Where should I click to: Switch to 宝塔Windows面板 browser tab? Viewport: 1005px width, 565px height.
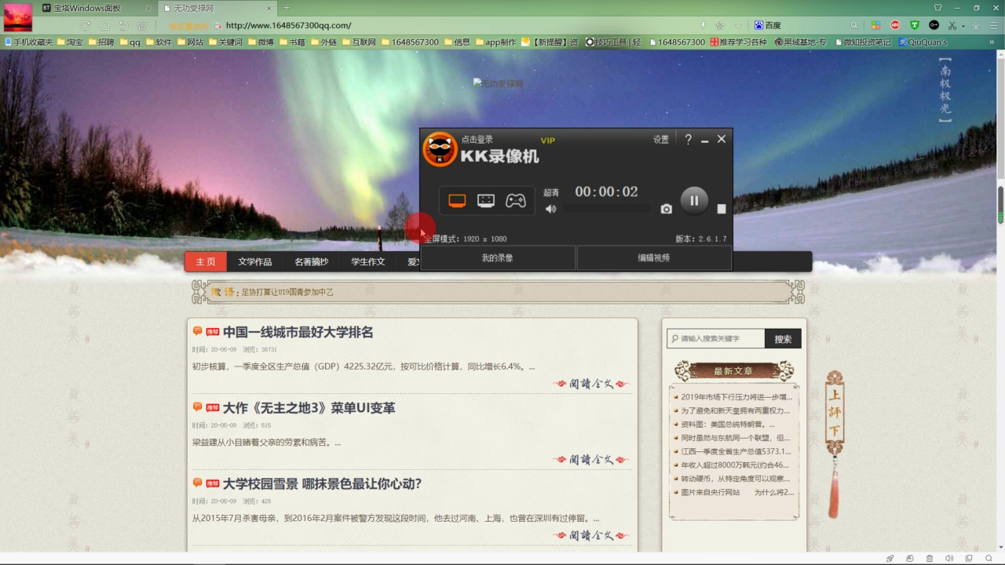pyautogui.click(x=86, y=7)
